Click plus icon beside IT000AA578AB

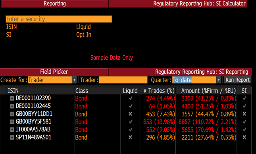click(12, 130)
